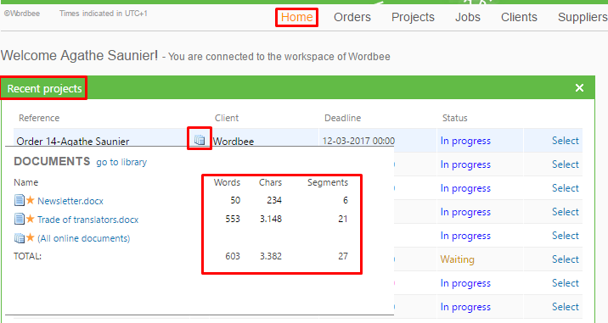Click the star beside All online documents
This screenshot has width=608, height=323.
(x=31, y=237)
